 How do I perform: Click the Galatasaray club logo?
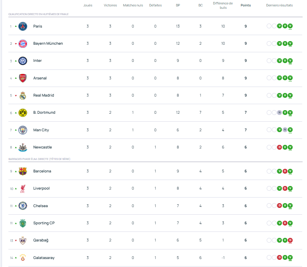(23, 257)
